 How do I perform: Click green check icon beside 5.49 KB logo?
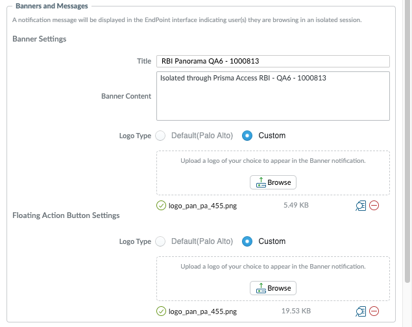[161, 206]
